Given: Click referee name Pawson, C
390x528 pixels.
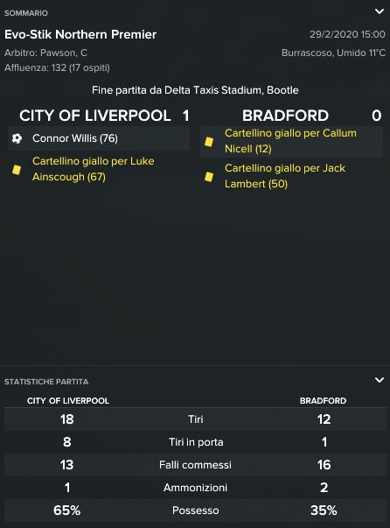Looking at the screenshot, I should (x=64, y=53).
